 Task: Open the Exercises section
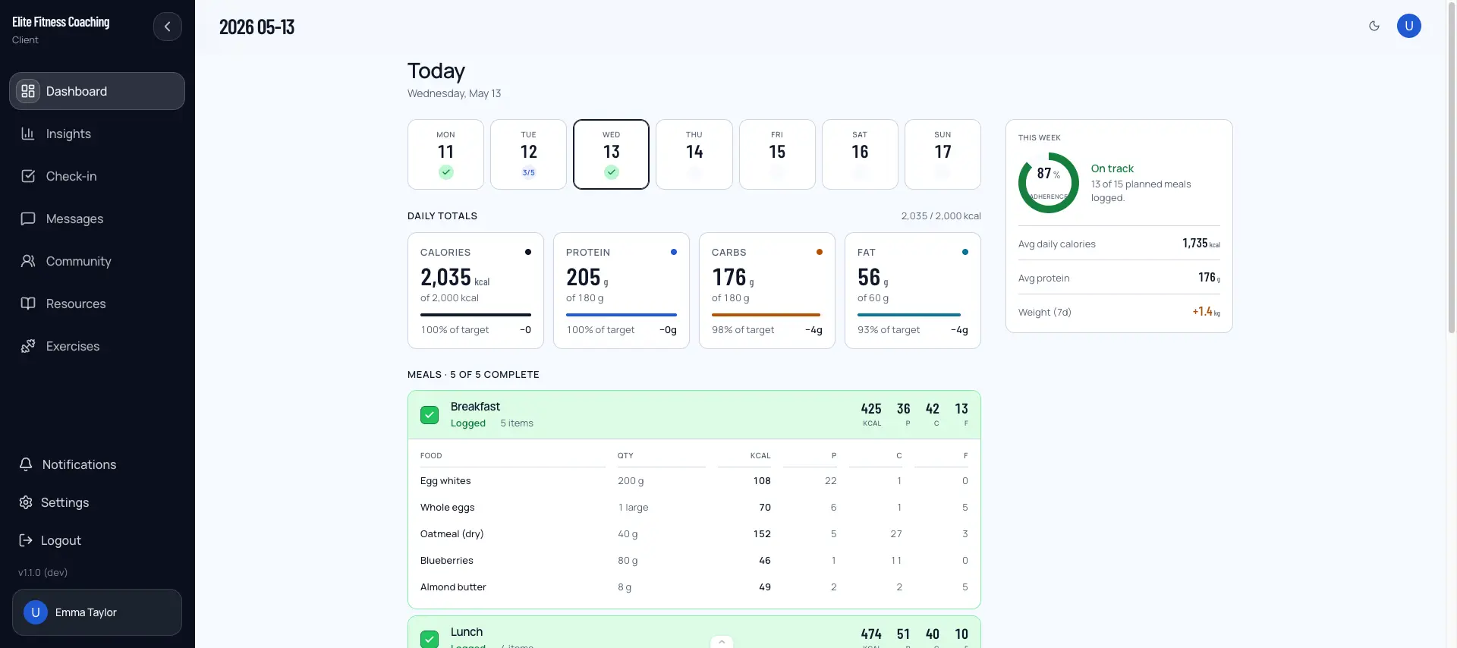(x=97, y=346)
